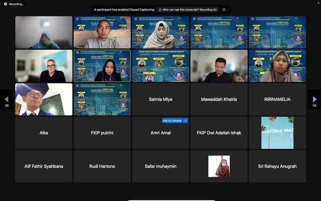The height and width of the screenshot is (201, 321).
Task: Dismiss the Closed Captioning notification
Action: coord(224,9)
